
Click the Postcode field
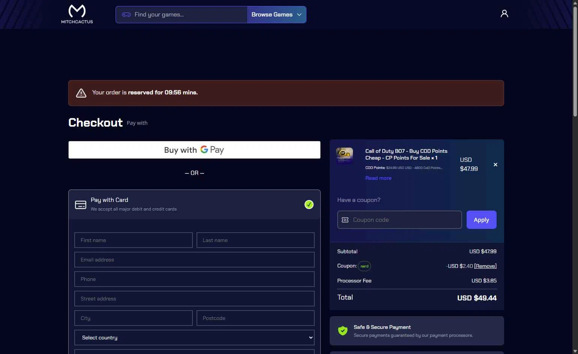tap(255, 318)
